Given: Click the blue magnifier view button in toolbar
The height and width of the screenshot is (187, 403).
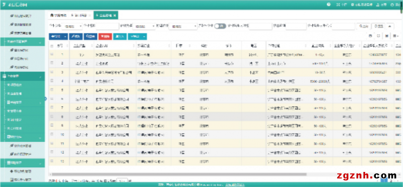Looking at the screenshot, I should 90,36.
